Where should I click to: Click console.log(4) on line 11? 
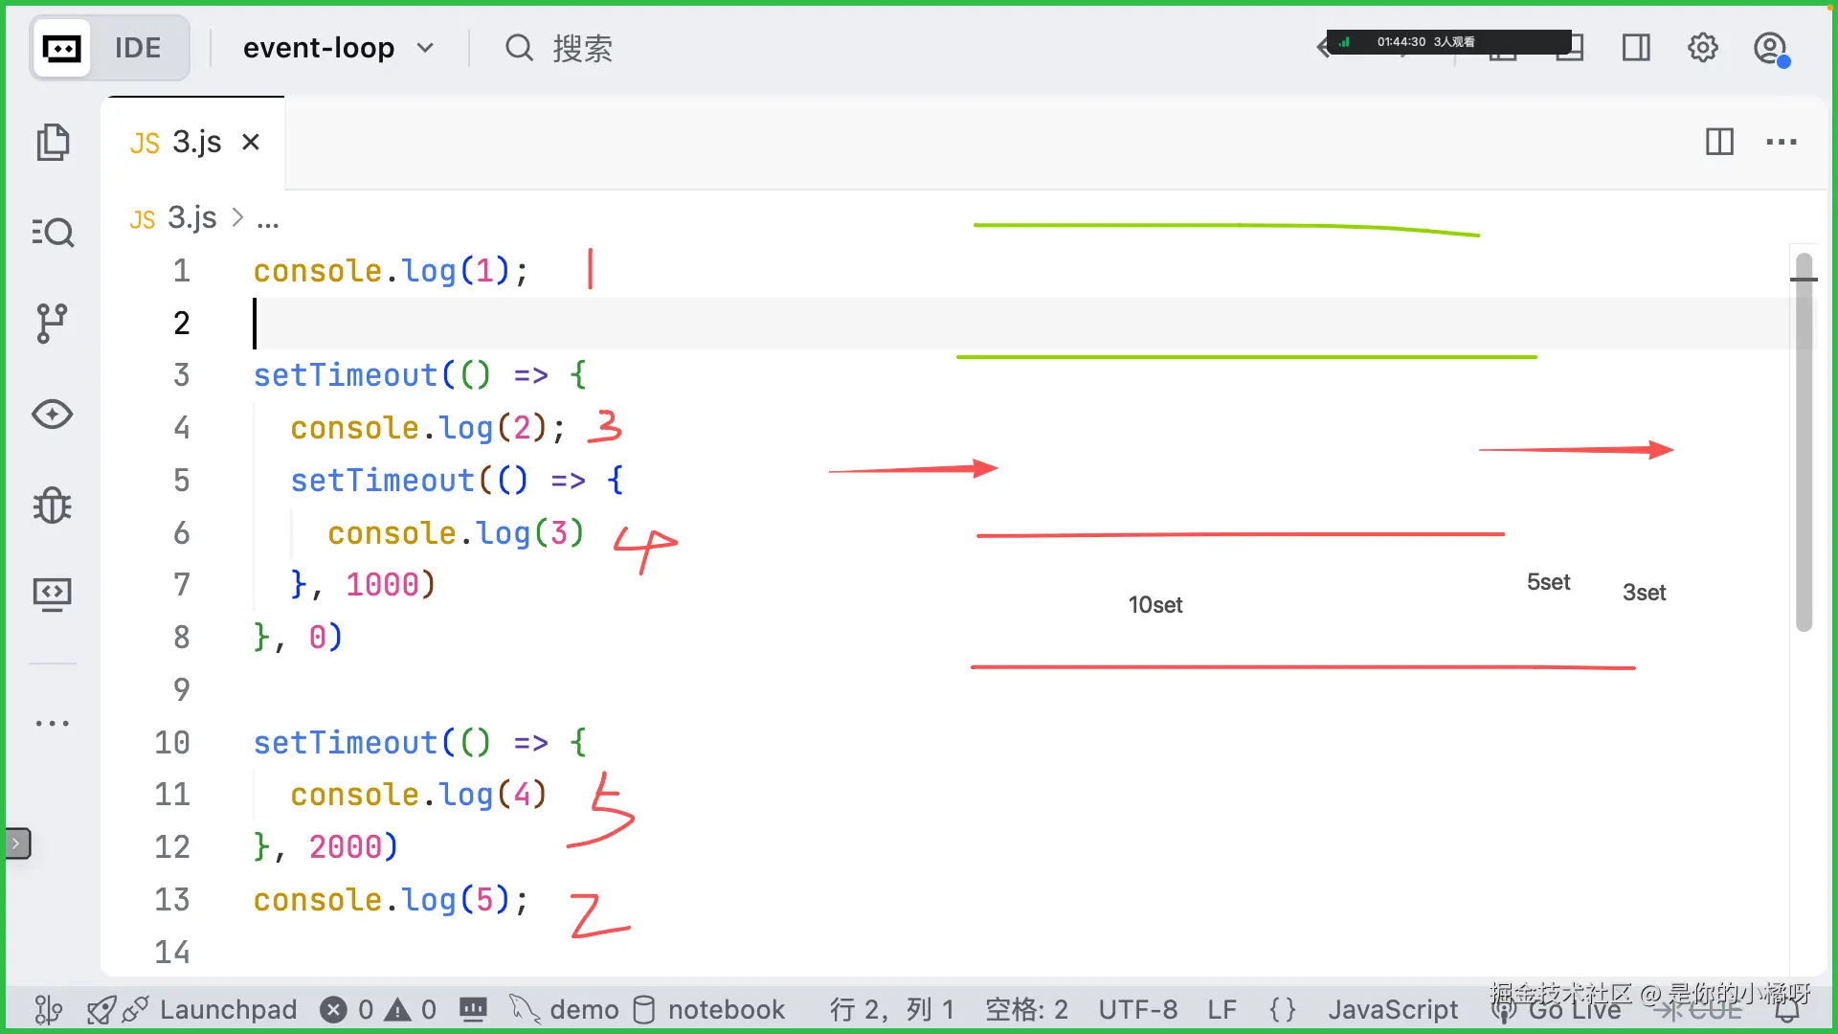tap(418, 795)
